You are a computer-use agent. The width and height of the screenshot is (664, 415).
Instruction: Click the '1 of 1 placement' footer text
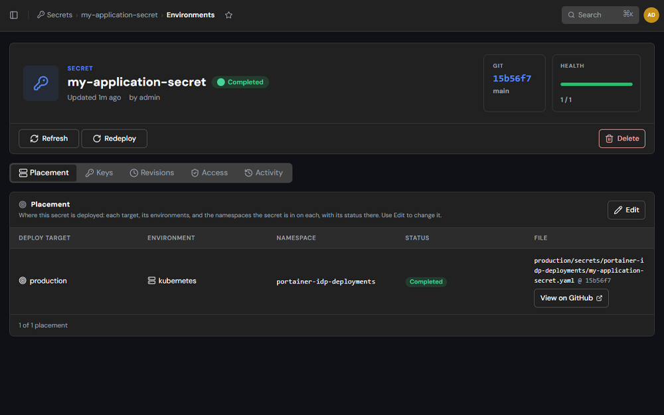43,325
